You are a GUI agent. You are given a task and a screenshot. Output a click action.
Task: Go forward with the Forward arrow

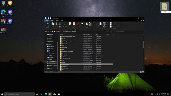49,31
